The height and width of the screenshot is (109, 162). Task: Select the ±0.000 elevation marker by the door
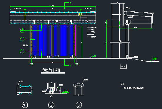click(x=93, y=57)
